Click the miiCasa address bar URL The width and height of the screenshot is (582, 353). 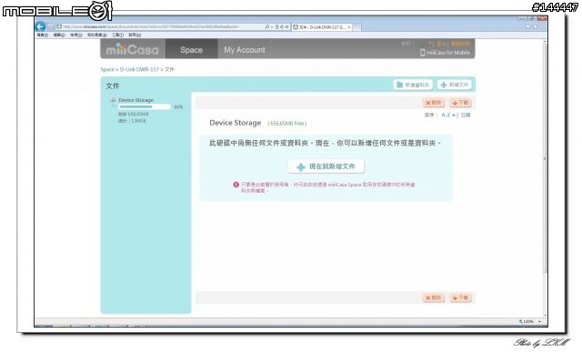pos(150,26)
